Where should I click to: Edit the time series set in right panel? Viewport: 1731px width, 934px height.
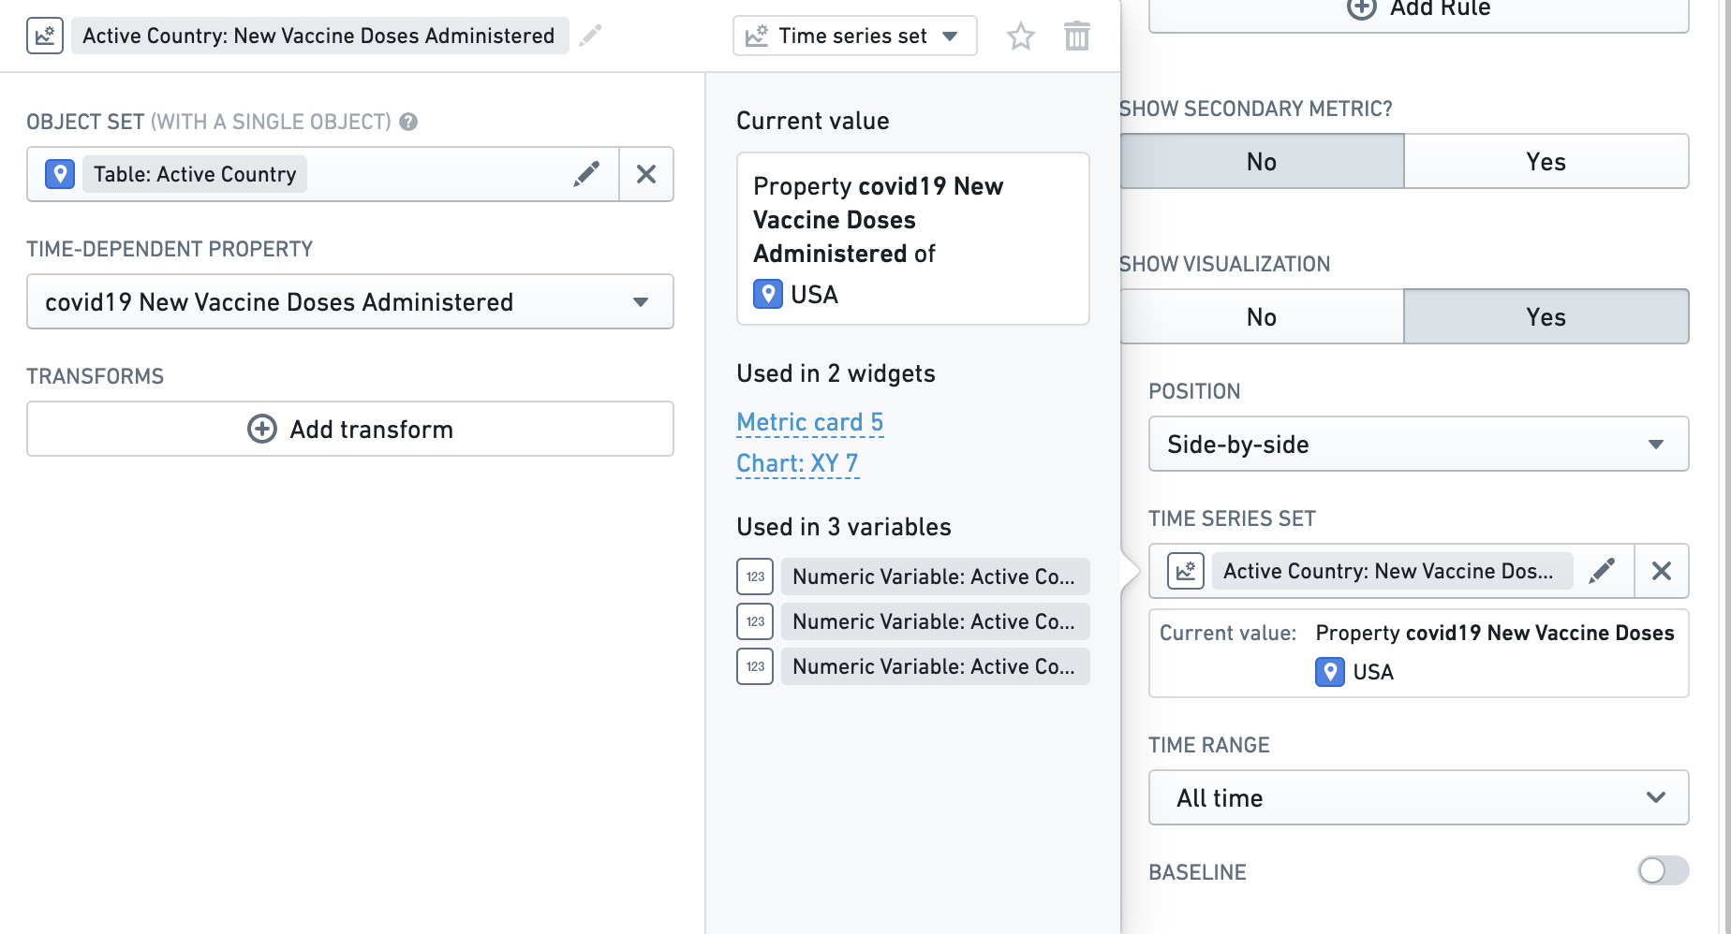click(x=1603, y=571)
